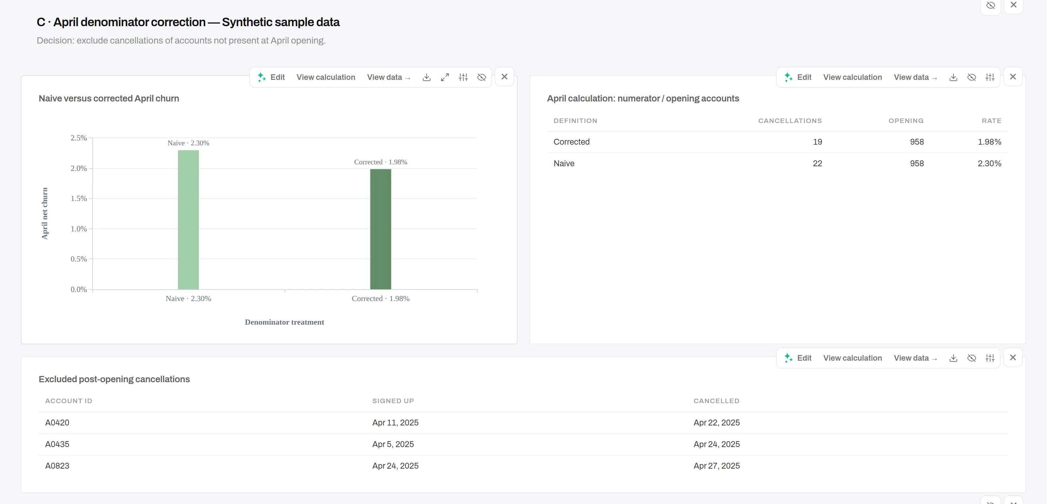This screenshot has width=1047, height=504.
Task: Close the Excluded post-opening cancellations card
Action: coord(1013,358)
